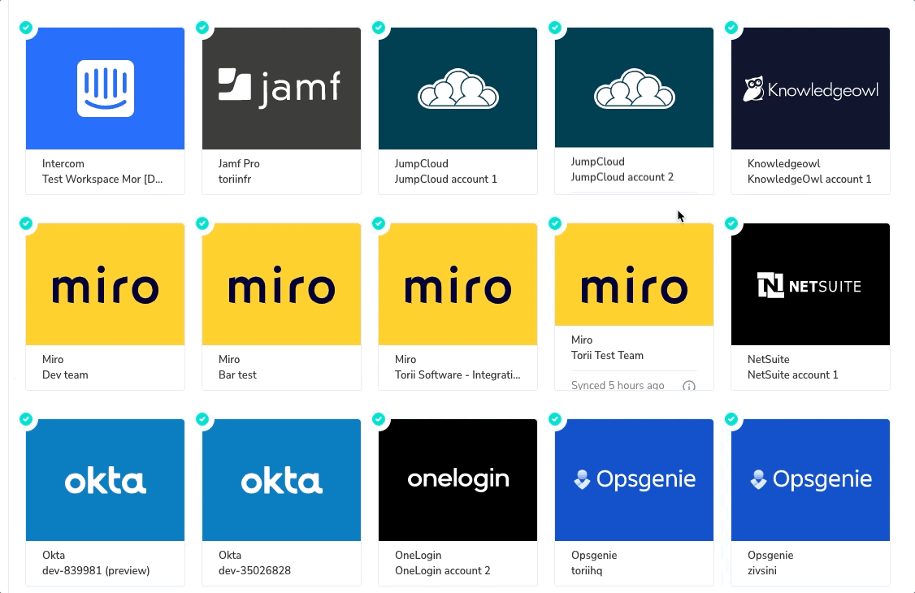Open the Knowledgeowl logo tile
Screen dimensions: 915x593
pyautogui.click(x=810, y=88)
